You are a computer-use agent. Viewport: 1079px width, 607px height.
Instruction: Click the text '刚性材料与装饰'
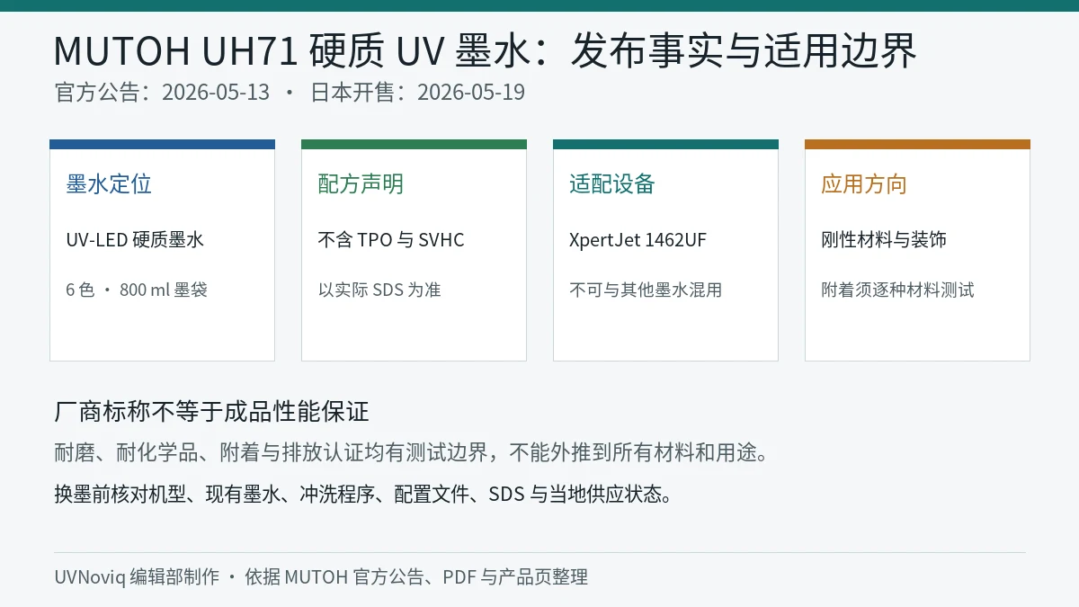(x=884, y=240)
